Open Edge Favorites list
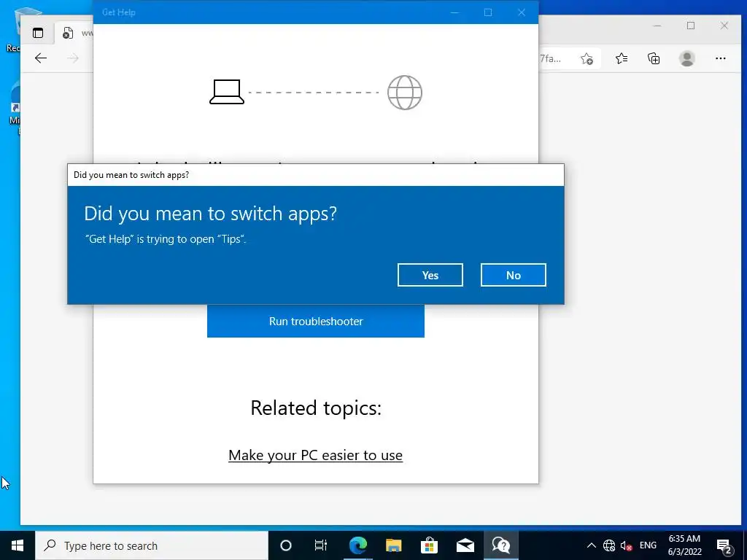This screenshot has height=560, width=747. pyautogui.click(x=622, y=58)
